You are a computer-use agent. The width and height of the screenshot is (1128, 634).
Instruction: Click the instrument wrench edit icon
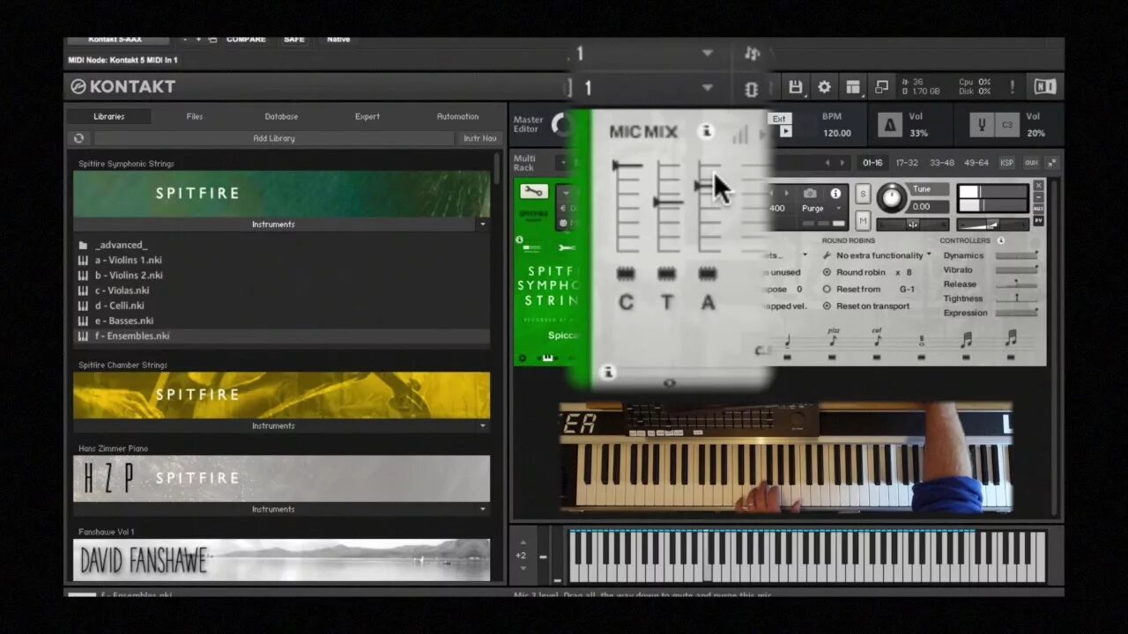pyautogui.click(x=533, y=191)
